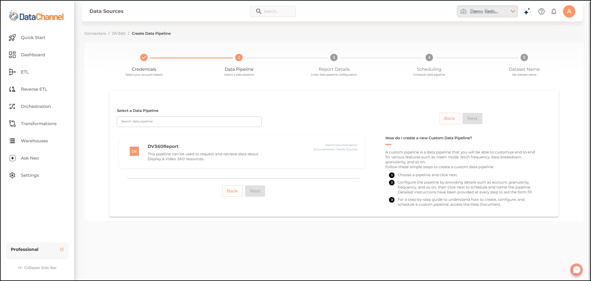Click the workspace briefcase icon
Viewport: 591px width, 281px height.
463,11
